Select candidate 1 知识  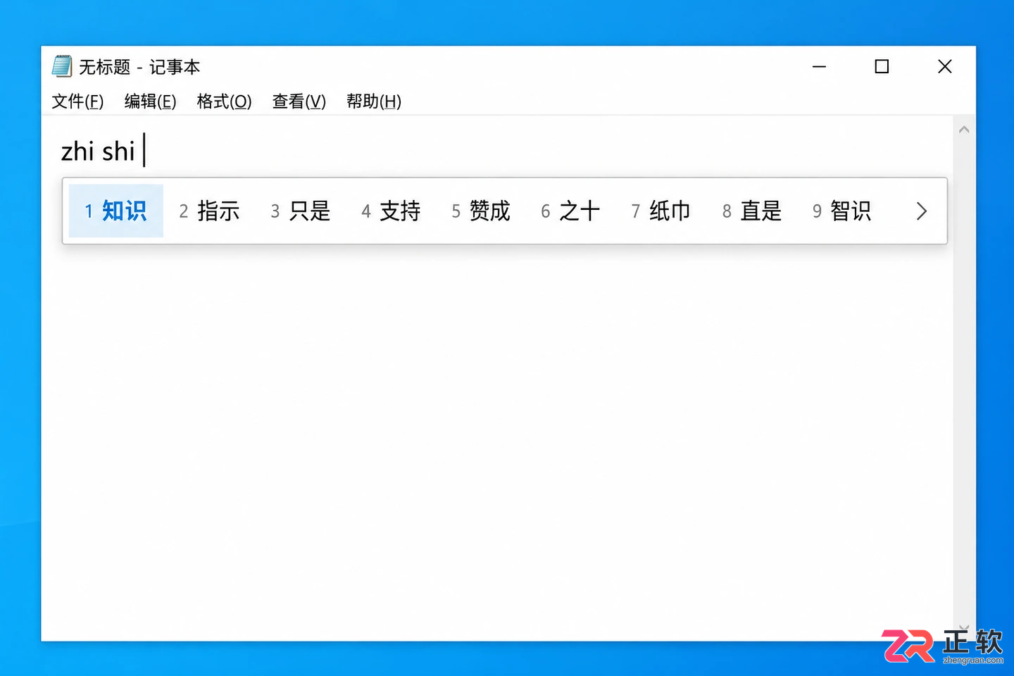tap(116, 211)
